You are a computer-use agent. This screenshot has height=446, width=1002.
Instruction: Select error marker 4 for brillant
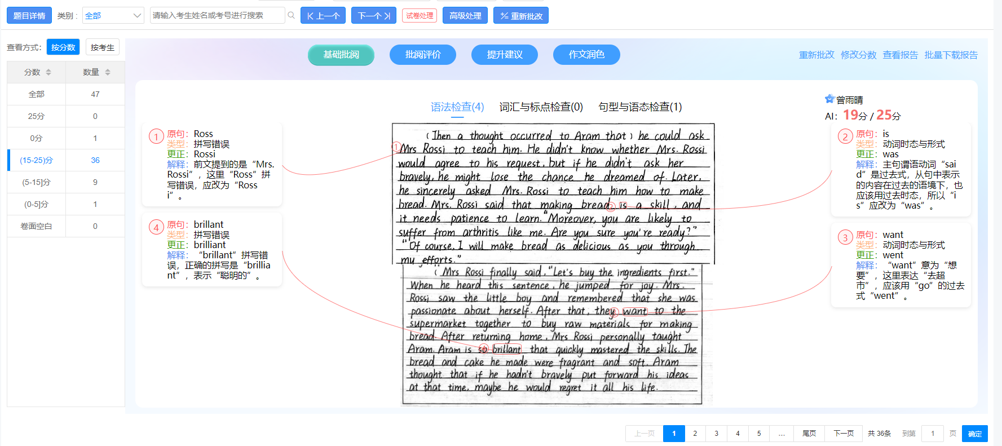156,227
